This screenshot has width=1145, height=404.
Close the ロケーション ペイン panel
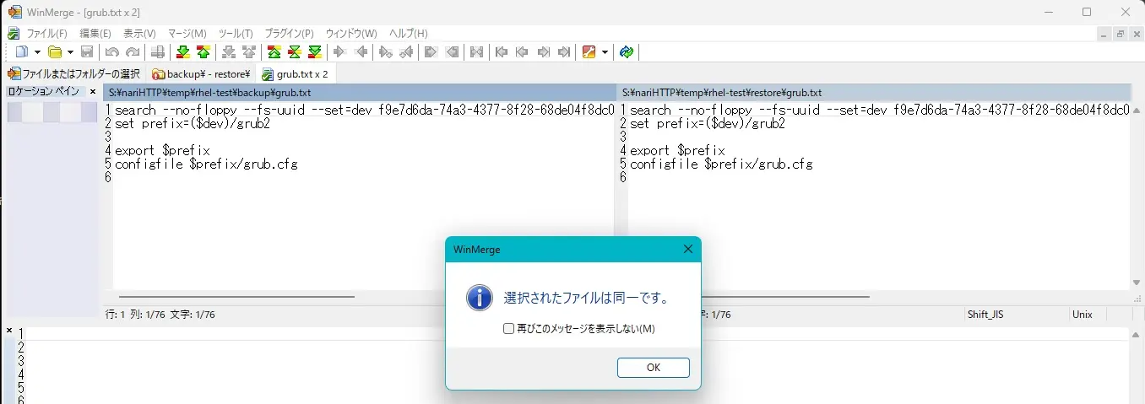[x=93, y=91]
